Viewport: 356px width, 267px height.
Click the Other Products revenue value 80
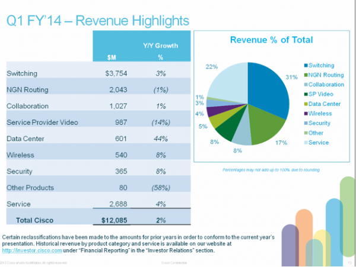click(x=123, y=188)
